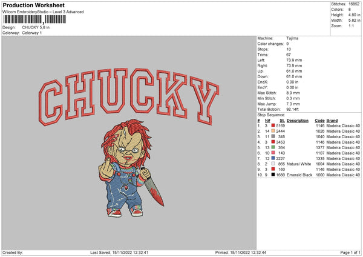Click the Max Jump value 7.0 mm
The image size is (363, 257).
[x=293, y=104]
